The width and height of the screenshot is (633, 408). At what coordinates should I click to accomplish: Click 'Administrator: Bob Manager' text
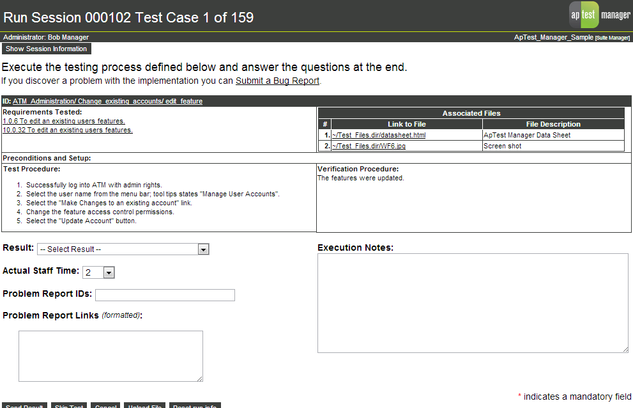coord(46,37)
